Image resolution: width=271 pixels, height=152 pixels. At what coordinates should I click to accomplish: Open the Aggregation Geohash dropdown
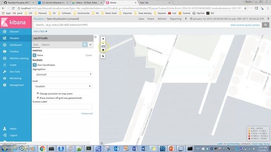click(63, 74)
